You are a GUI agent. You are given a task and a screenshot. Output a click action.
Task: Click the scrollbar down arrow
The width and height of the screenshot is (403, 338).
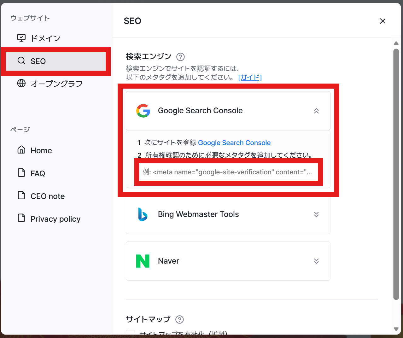pos(396,329)
